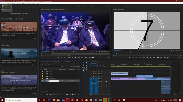The image size is (183, 102).
Task: Add marker in the Program monitor
Action: (x=130, y=58)
